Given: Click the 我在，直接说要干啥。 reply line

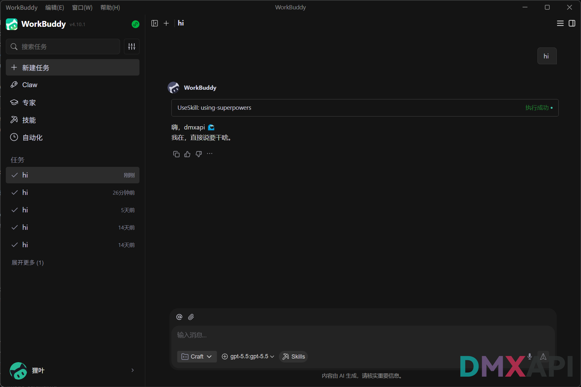Looking at the screenshot, I should (x=202, y=138).
